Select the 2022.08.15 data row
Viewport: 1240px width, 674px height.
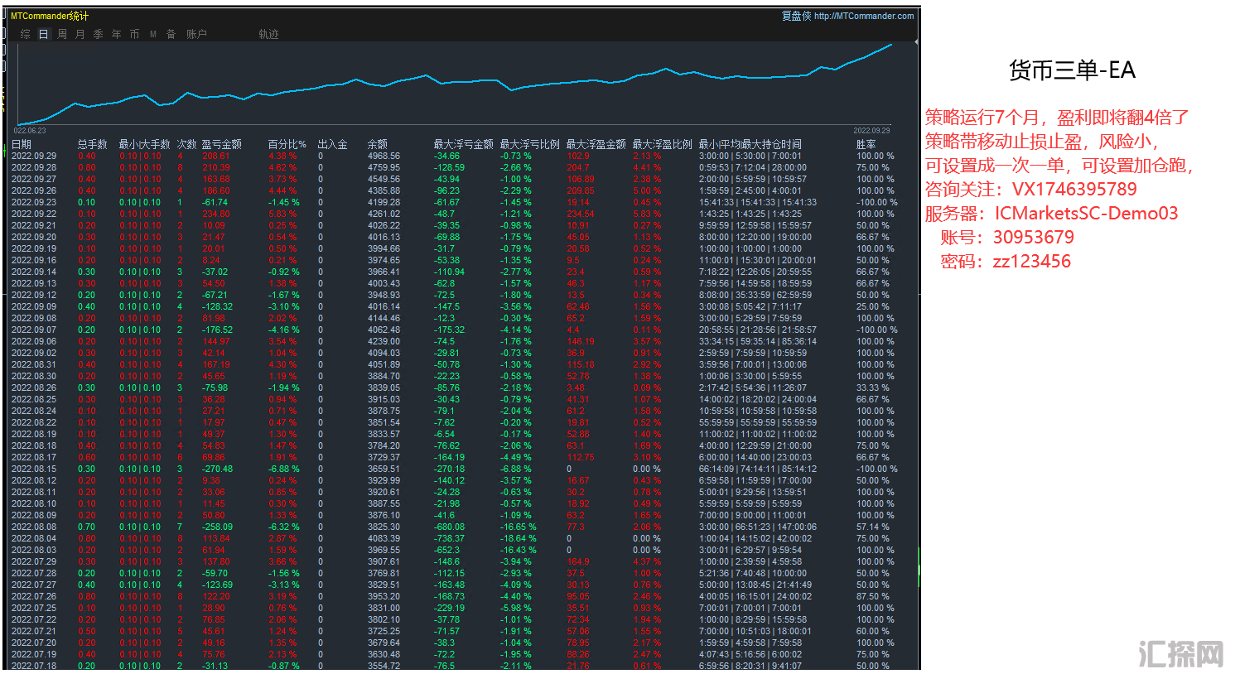pos(34,469)
